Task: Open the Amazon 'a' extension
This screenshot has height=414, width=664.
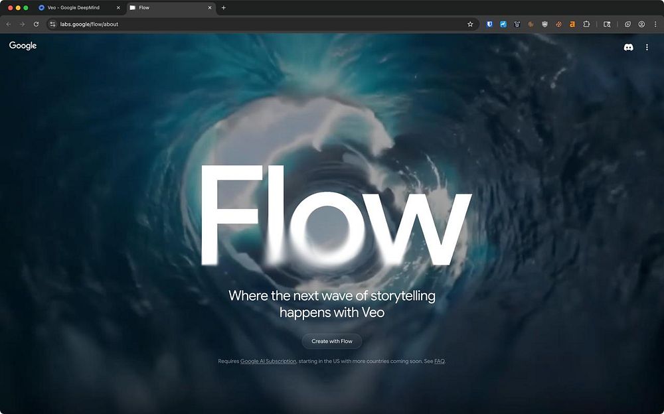Action: 572,24
